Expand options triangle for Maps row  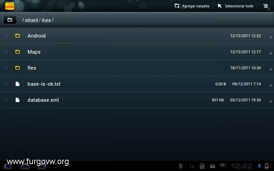click(271, 53)
